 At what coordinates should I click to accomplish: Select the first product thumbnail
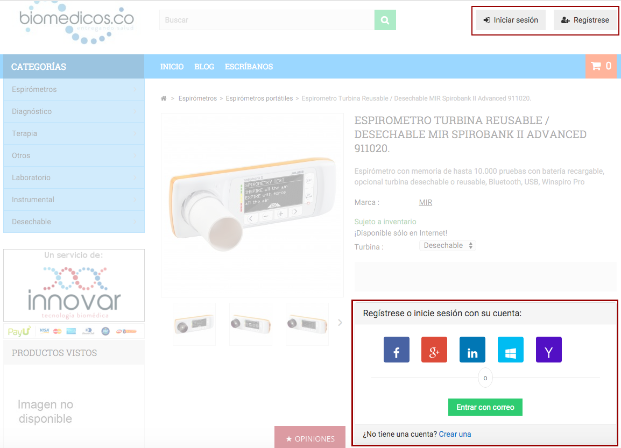(x=194, y=324)
